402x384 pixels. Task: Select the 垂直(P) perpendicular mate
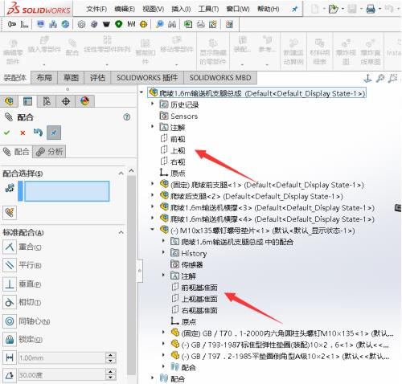(x=22, y=284)
